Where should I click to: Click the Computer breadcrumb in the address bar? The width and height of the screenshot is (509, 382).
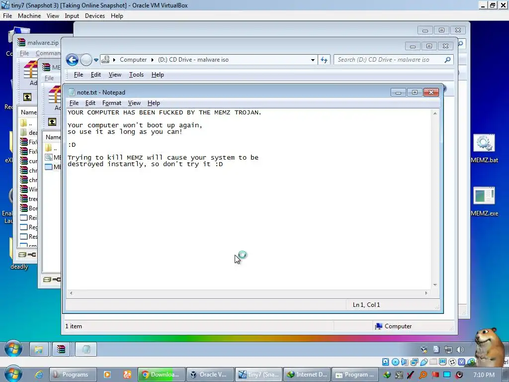click(133, 60)
